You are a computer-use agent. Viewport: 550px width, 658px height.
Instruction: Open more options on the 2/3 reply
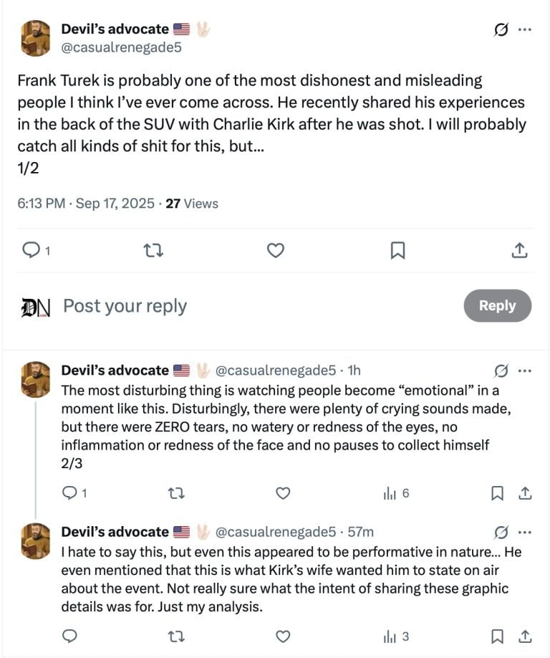click(x=525, y=371)
